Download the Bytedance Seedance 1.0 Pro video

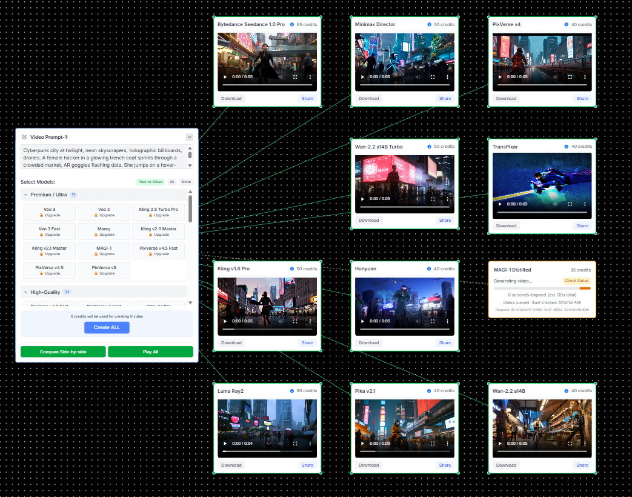[x=231, y=98]
